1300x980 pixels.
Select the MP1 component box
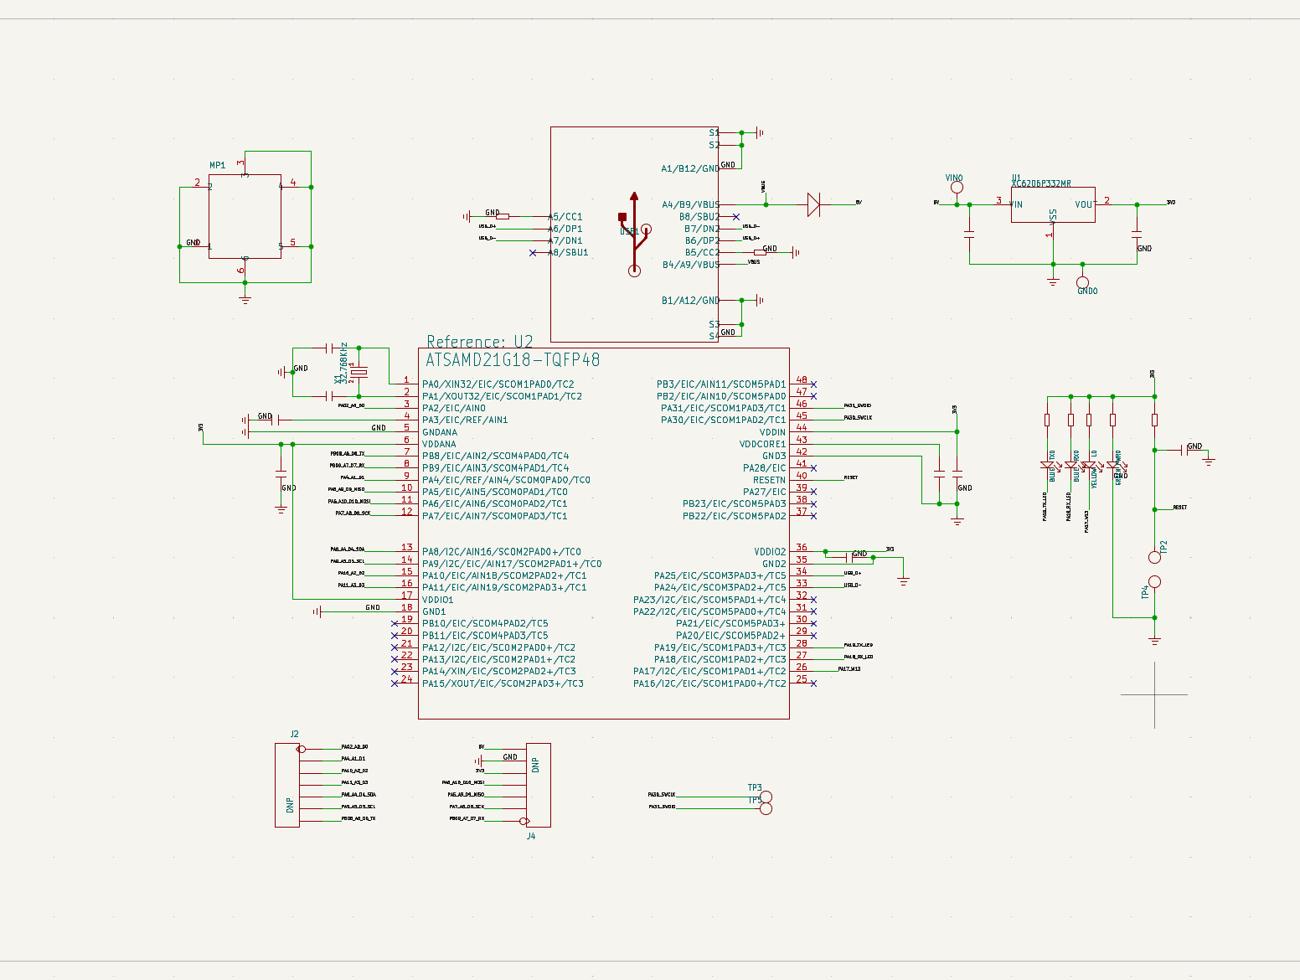pos(245,216)
